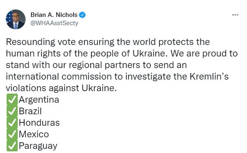
Task: Click green checkmark next to Paraguay
Action: 12,146
